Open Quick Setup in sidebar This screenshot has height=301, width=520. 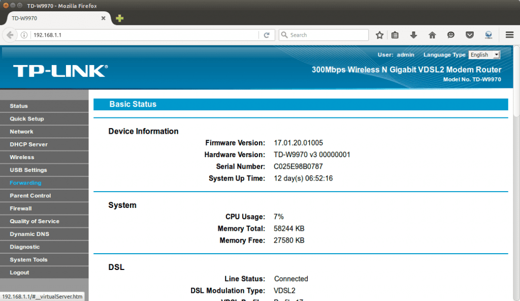click(44, 118)
